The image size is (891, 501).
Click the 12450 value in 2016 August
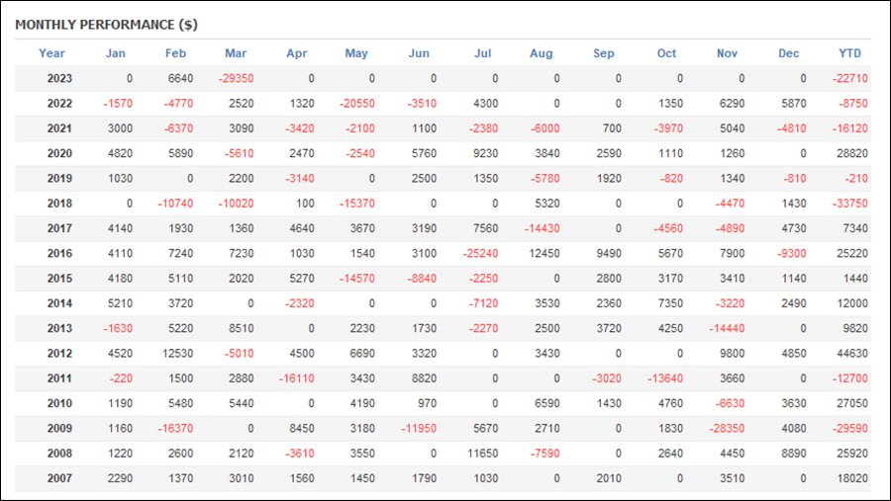pos(544,253)
